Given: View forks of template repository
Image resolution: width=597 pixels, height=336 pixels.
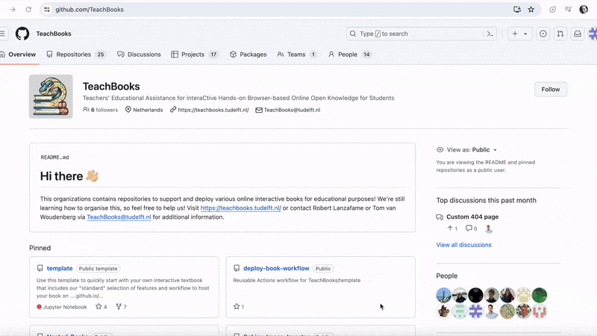Looking at the screenshot, I should tap(122, 307).
